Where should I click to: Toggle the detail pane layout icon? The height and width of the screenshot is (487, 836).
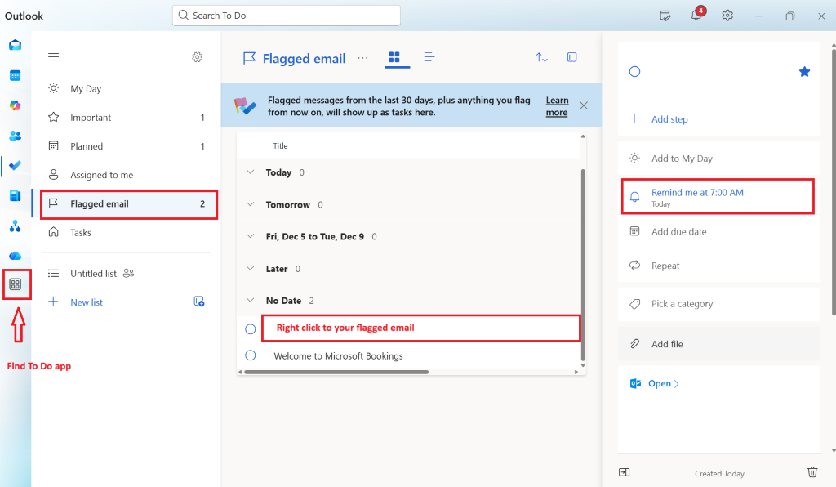point(571,57)
